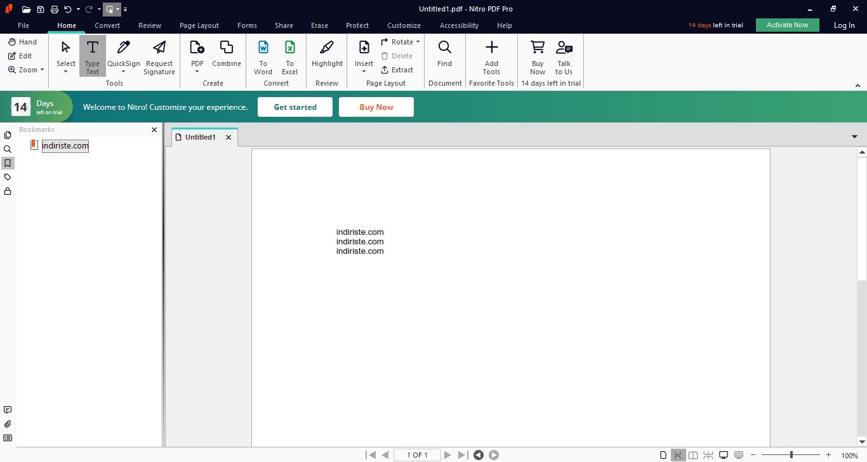The height and width of the screenshot is (462, 867).
Task: Go to the previous view
Action: [x=479, y=455]
